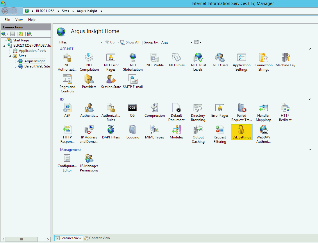Open the Filter dropdown arrow
The image size is (318, 243).
(x=102, y=42)
